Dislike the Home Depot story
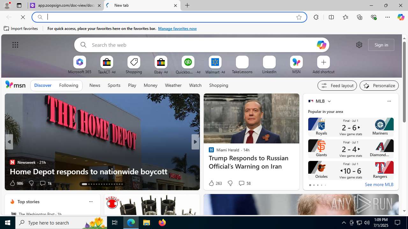This screenshot has width=408, height=229. coord(31,183)
